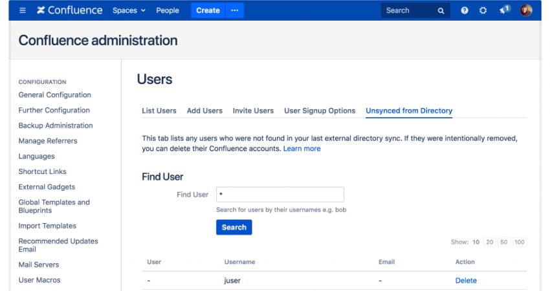The image size is (550, 291).
Task: Switch to the Add Users tab
Action: click(204, 111)
